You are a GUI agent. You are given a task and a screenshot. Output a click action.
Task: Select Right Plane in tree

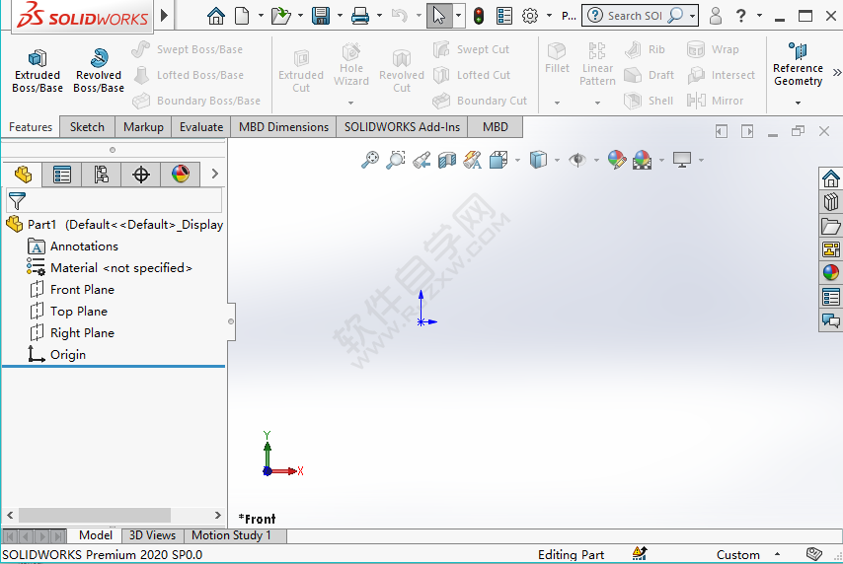point(72,333)
